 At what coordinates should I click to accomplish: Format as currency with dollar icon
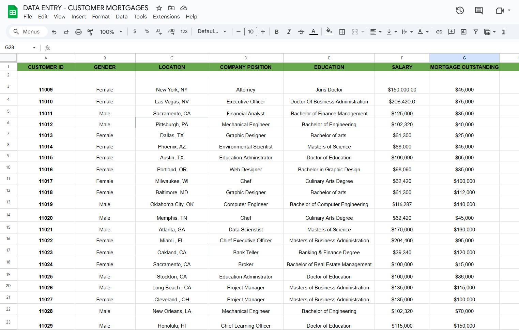pos(135,32)
